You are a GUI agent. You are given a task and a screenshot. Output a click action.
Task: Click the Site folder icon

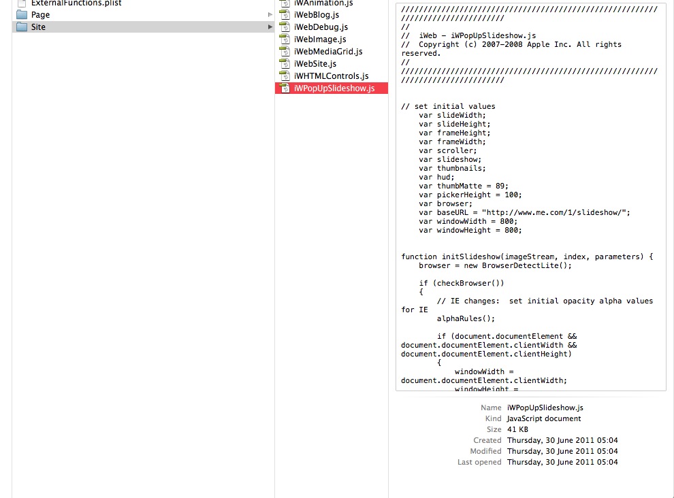(x=22, y=27)
